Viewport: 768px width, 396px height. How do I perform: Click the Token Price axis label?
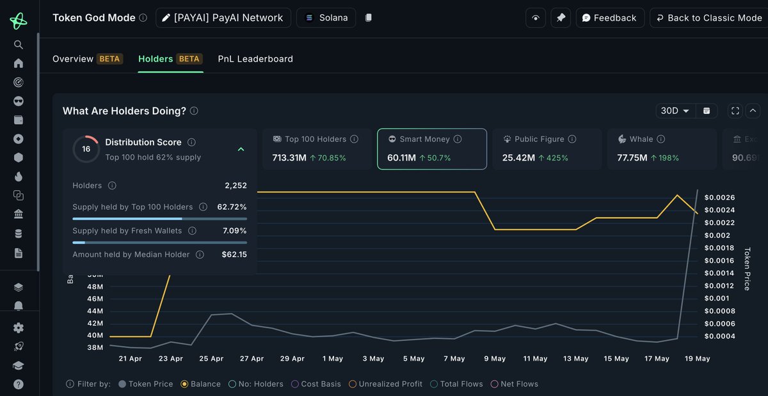[x=746, y=269]
